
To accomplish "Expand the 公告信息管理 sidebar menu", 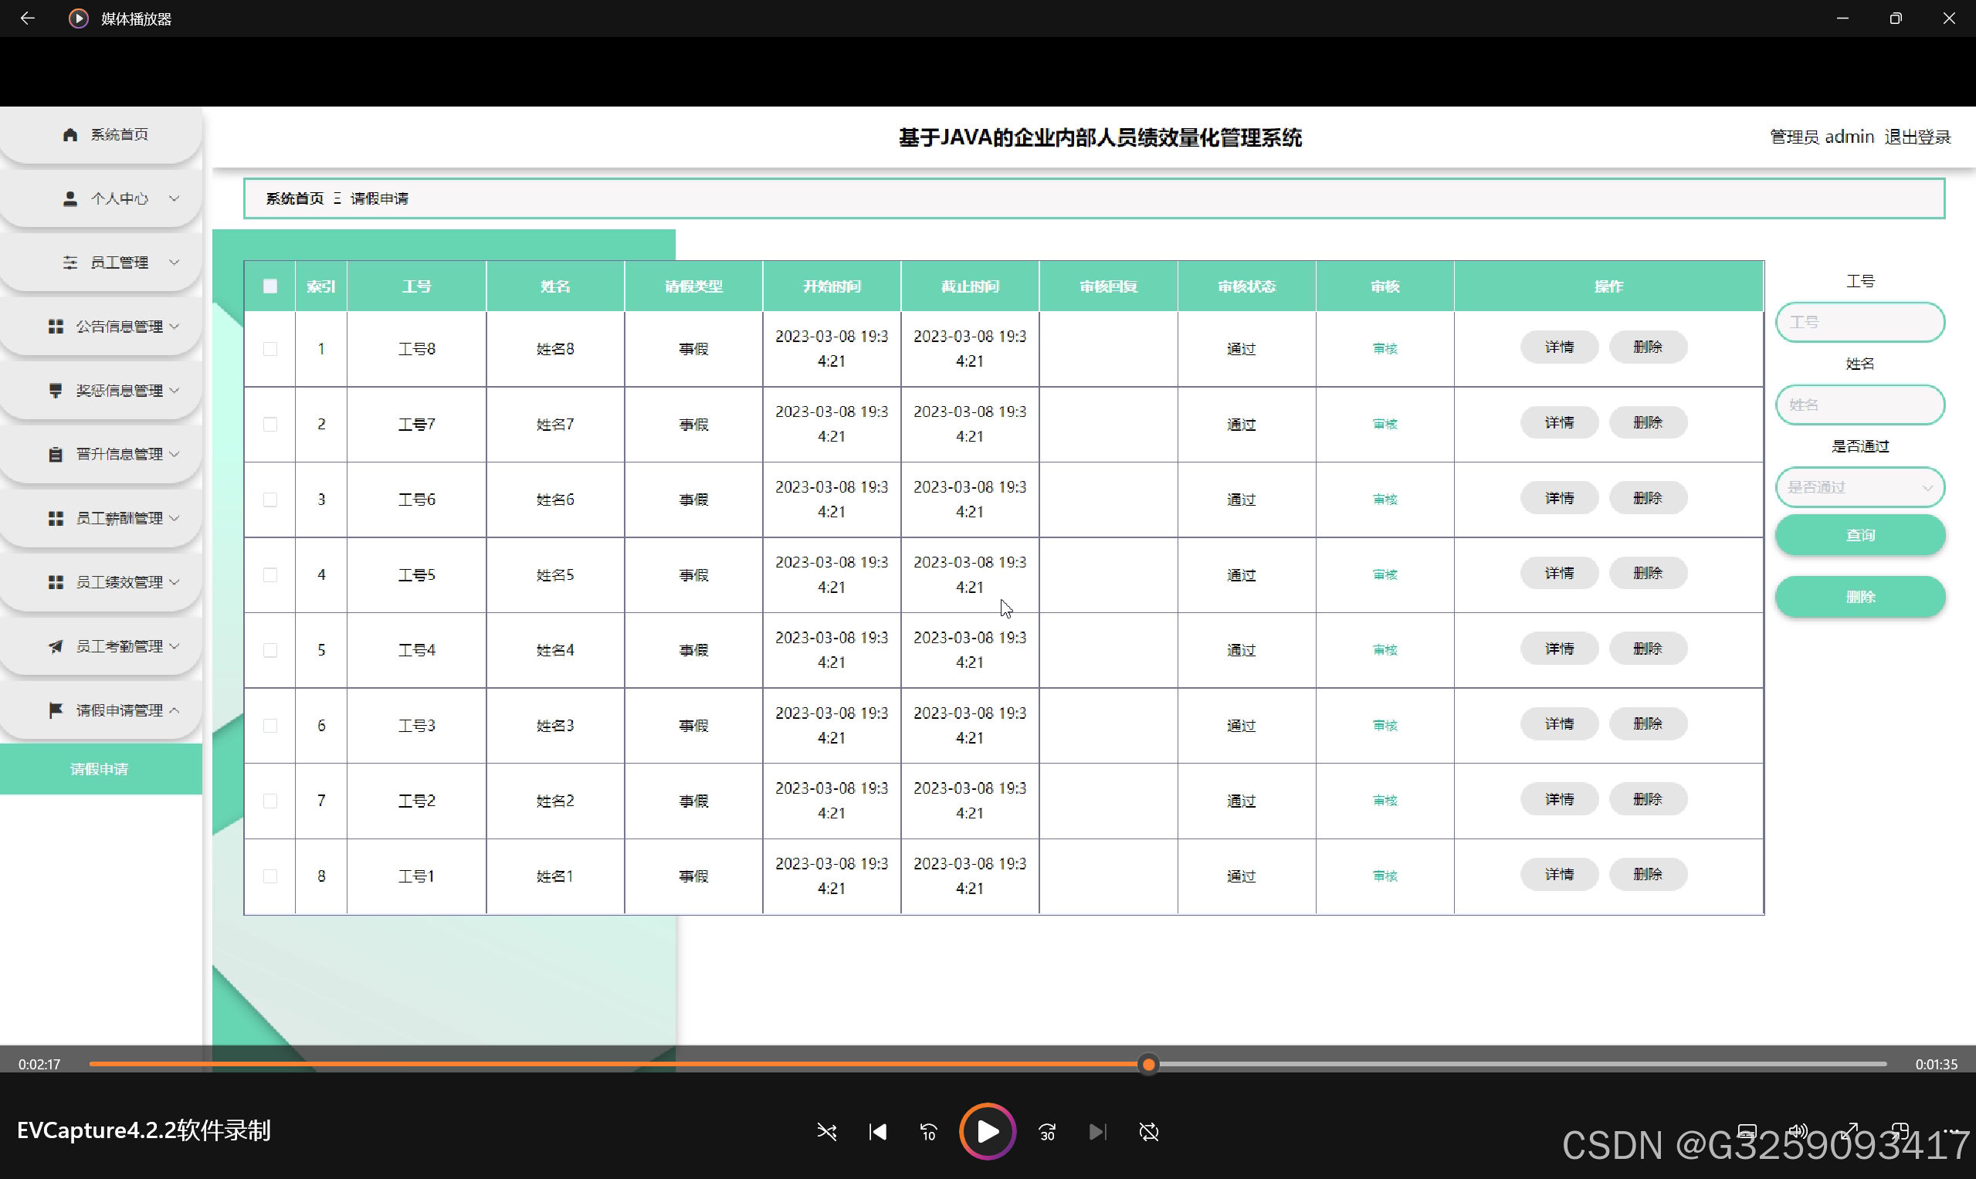I will pos(101,327).
